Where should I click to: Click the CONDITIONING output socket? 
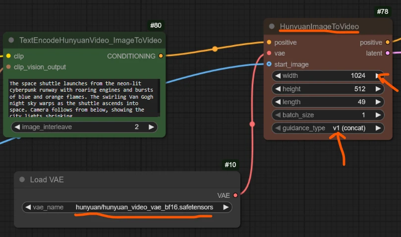[x=161, y=56]
